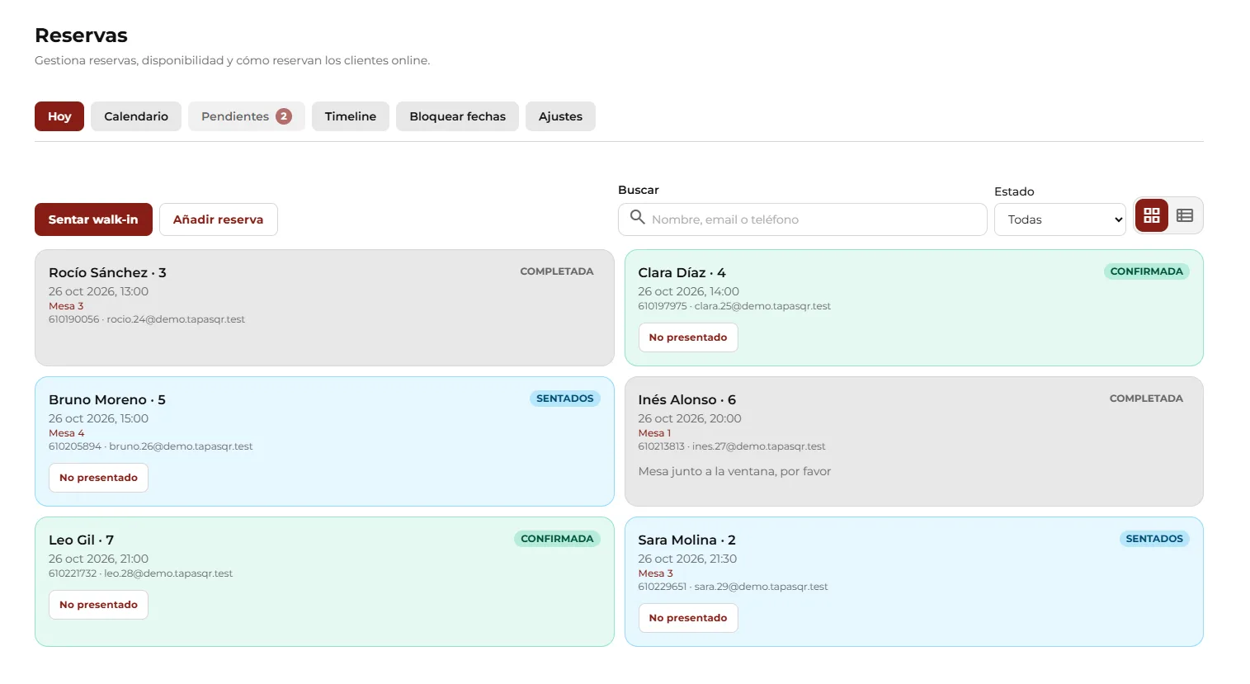Viewport: 1250px width, 684px height.
Task: Open the Hoy tab
Action: coord(59,116)
